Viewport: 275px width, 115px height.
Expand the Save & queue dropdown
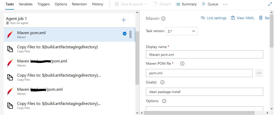(146, 4)
